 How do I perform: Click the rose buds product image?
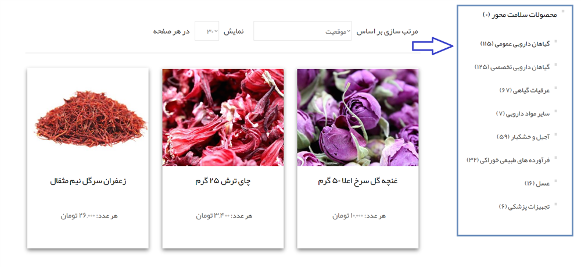(x=358, y=117)
